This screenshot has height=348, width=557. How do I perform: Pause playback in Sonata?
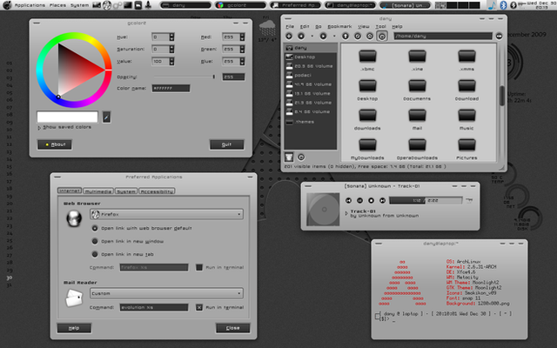359,201
